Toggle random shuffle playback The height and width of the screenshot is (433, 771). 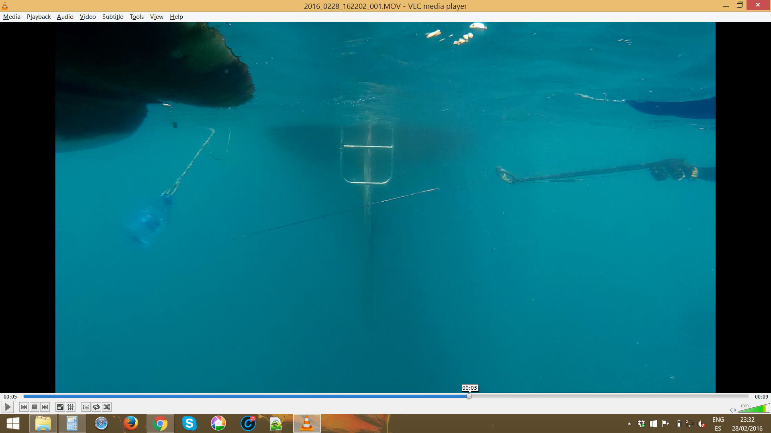click(x=107, y=407)
